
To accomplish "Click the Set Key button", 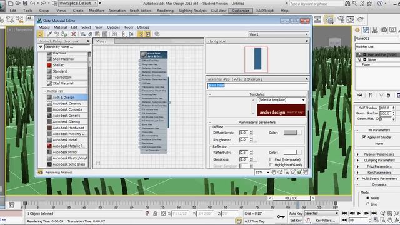I will [x=296, y=221].
